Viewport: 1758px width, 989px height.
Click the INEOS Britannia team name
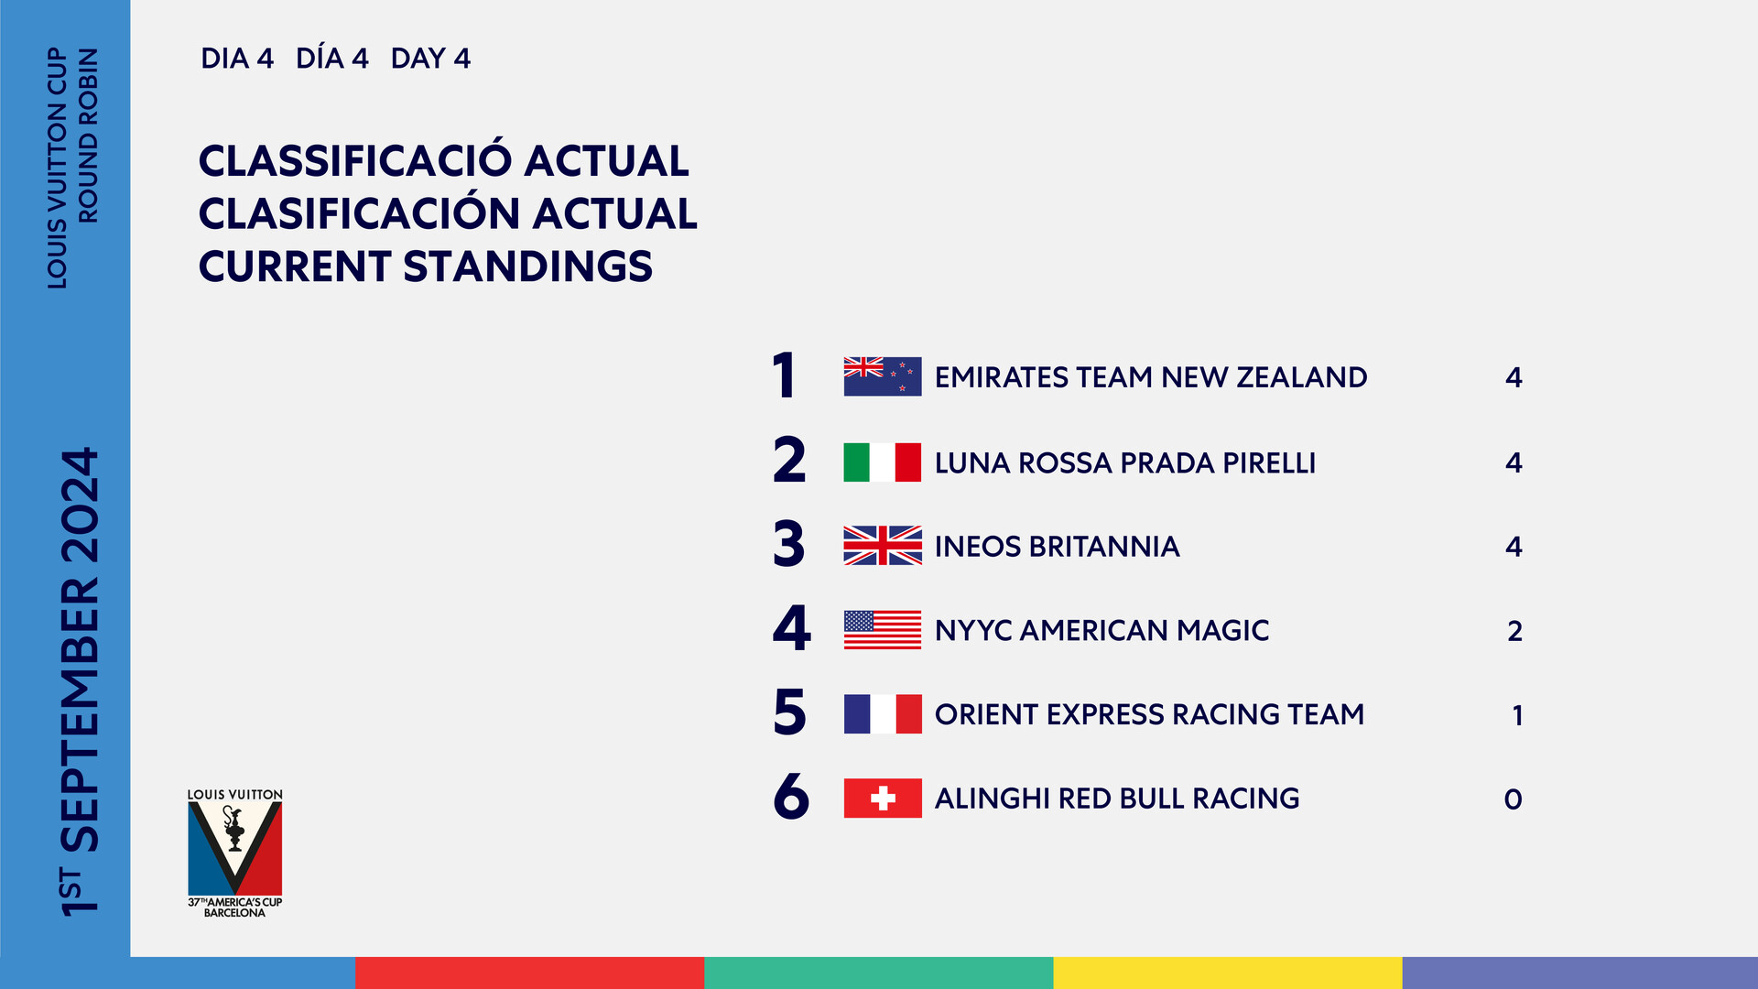[x=1057, y=547]
